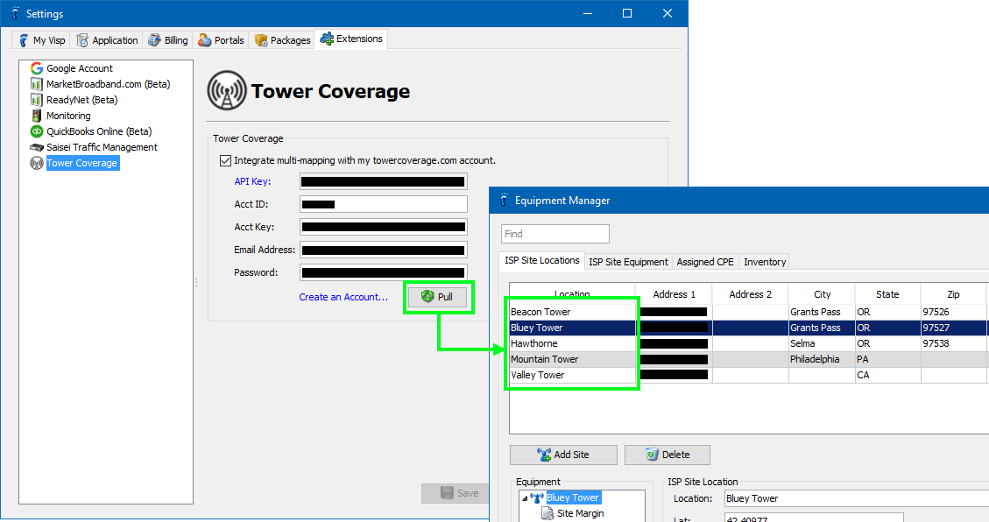
Task: Switch to ISP Site Locations tab
Action: point(542,260)
